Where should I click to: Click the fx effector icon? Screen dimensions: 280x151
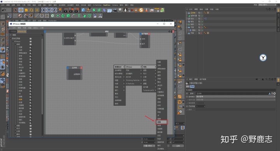(100, 16)
